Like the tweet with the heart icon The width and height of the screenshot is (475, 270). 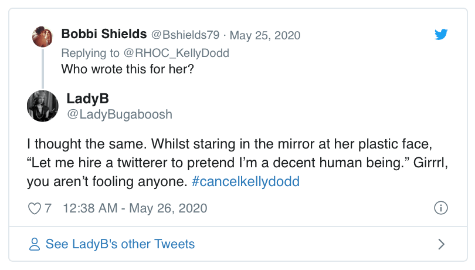point(35,208)
